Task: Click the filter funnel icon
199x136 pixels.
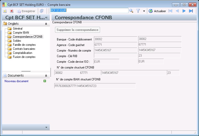Action: click(138, 11)
